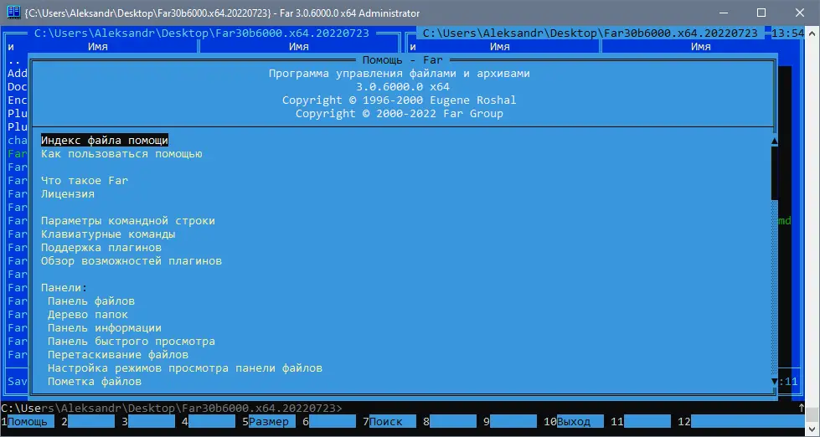The image size is (820, 437).
Task: Open 'Пометка файлов' help topic
Action: click(x=94, y=382)
